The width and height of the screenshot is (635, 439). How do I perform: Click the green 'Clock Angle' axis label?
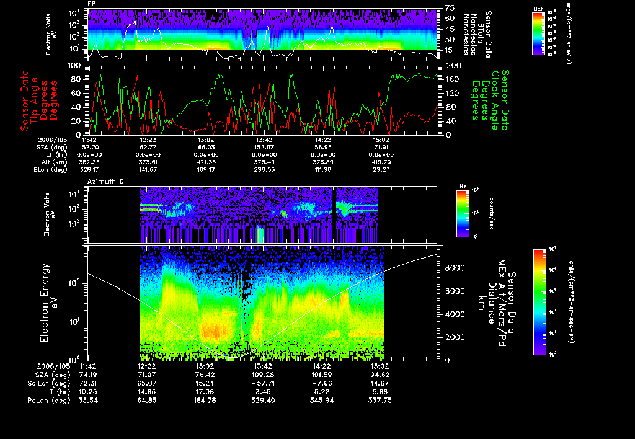[495, 100]
